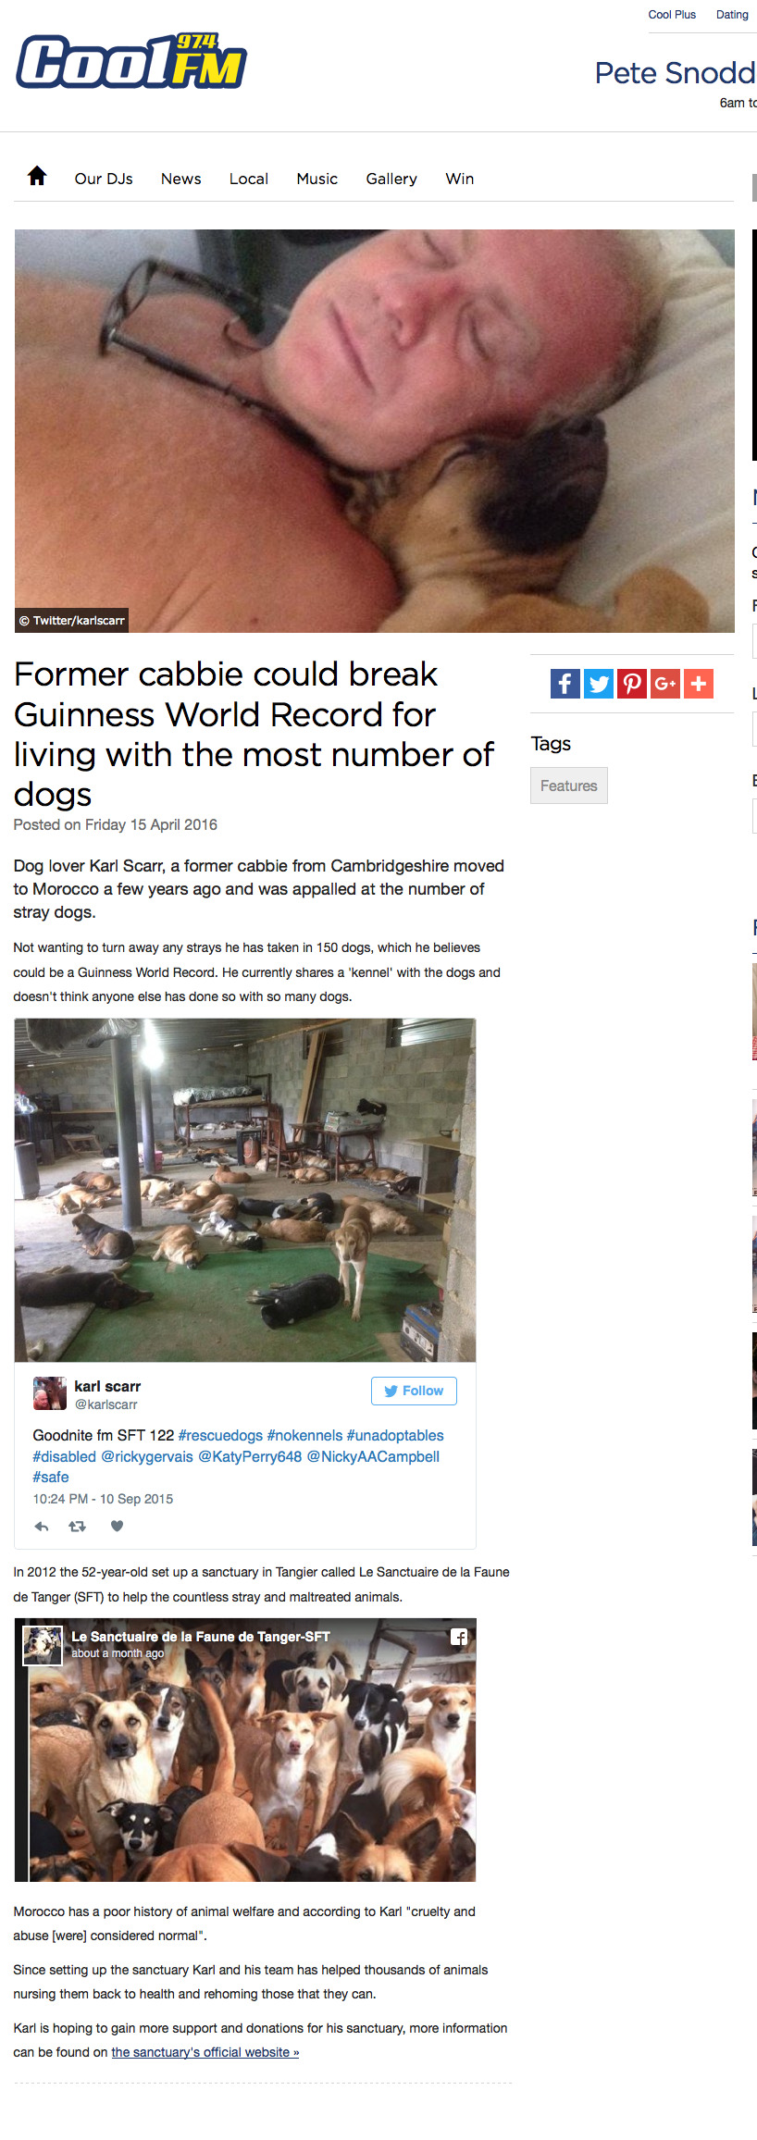757x2140 pixels.
Task: Open the Our DJs menu
Action: point(104,179)
